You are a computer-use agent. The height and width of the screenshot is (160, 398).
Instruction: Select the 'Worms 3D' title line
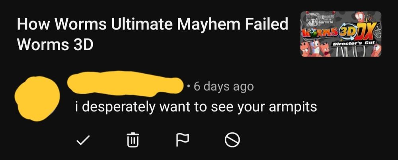(x=55, y=45)
